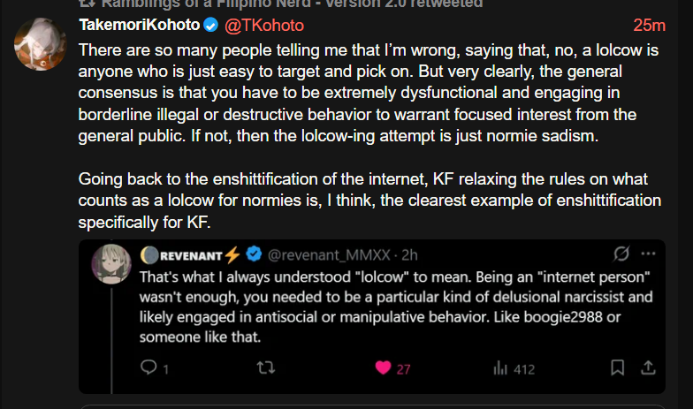Open the @revenant_MMXX handle
Screen dimensions: 693x409
[x=329, y=254]
